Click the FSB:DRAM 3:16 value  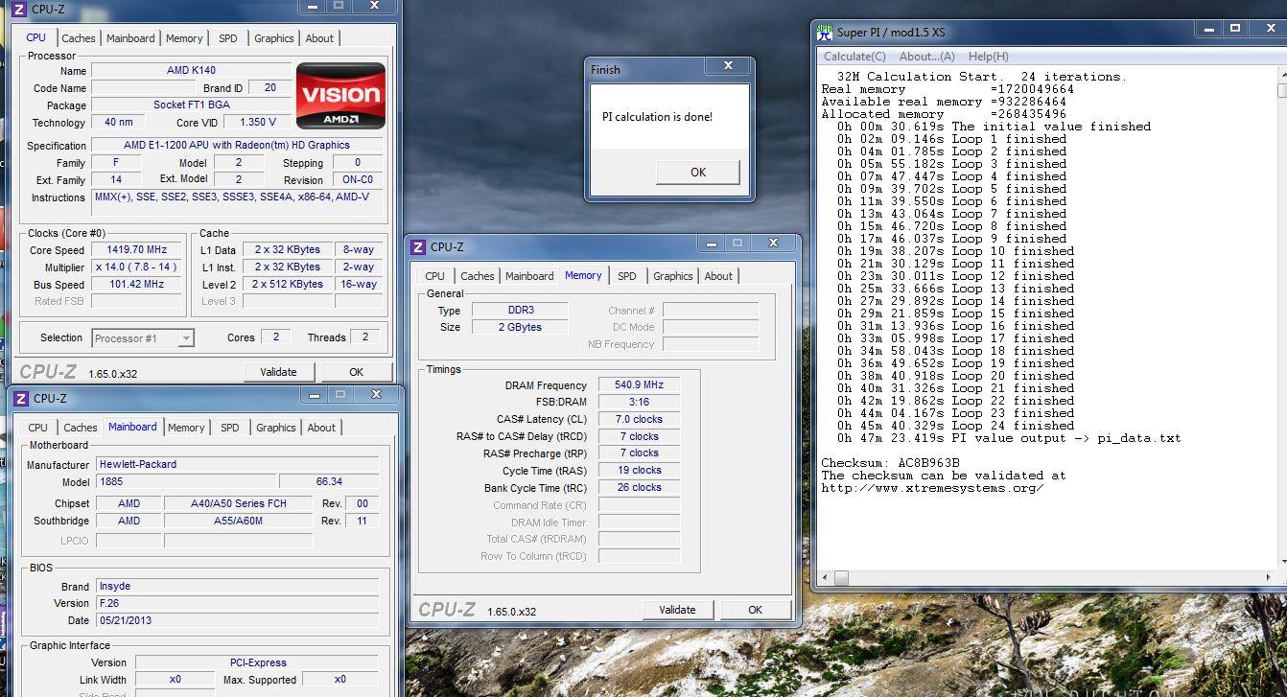639,403
